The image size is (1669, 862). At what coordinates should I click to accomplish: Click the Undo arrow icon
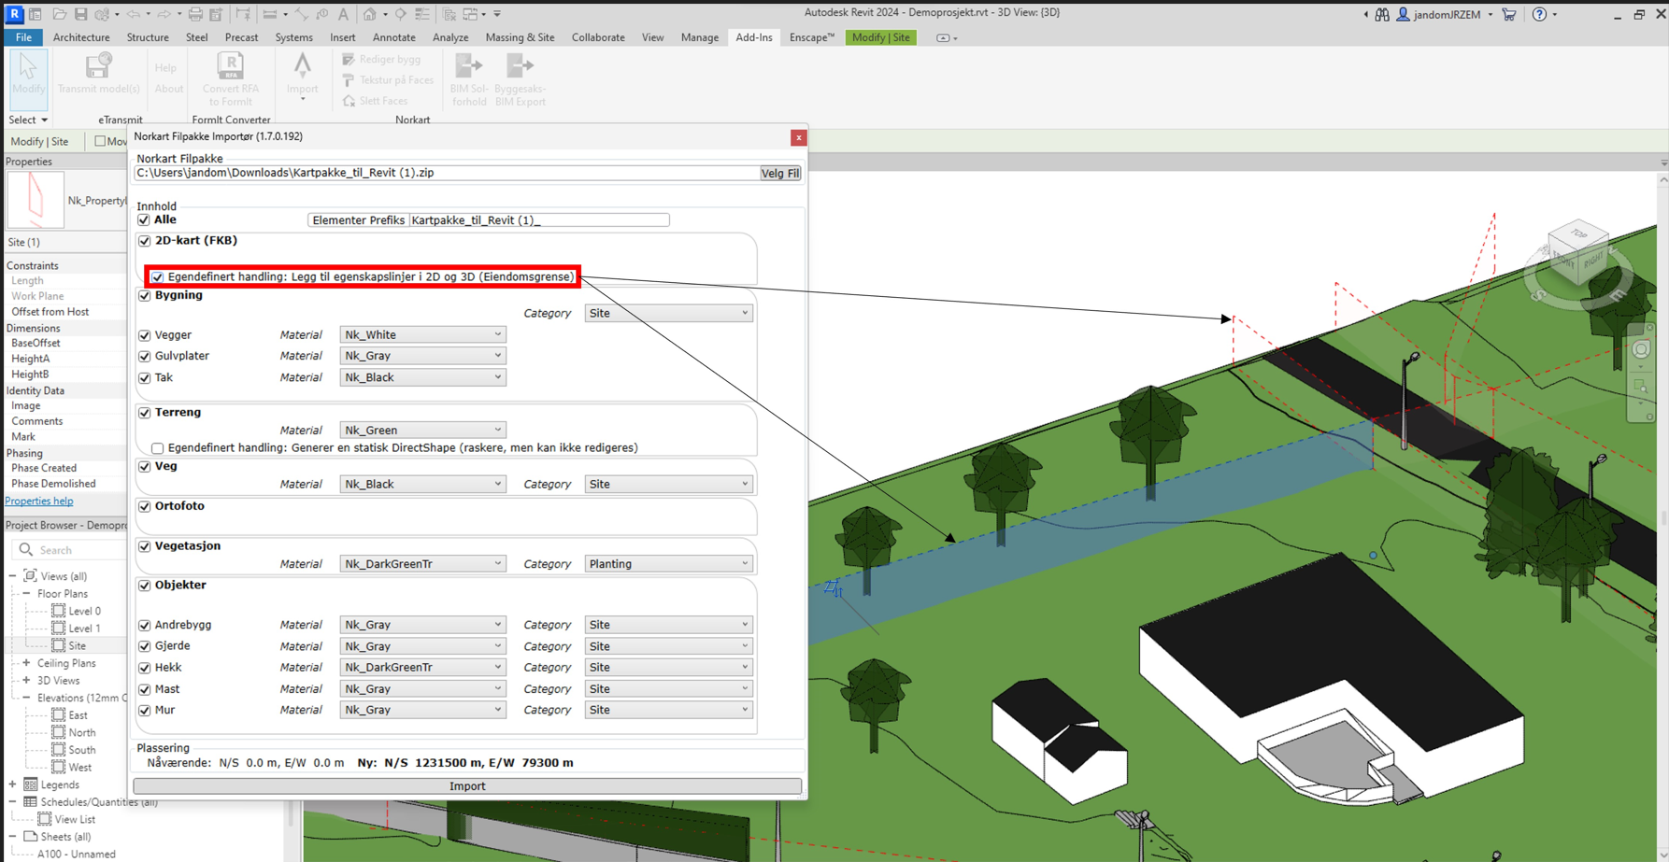coord(134,14)
